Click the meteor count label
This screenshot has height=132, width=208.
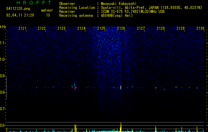[47, 10]
